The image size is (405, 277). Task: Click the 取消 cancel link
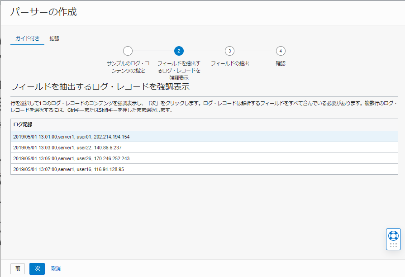coord(56,268)
